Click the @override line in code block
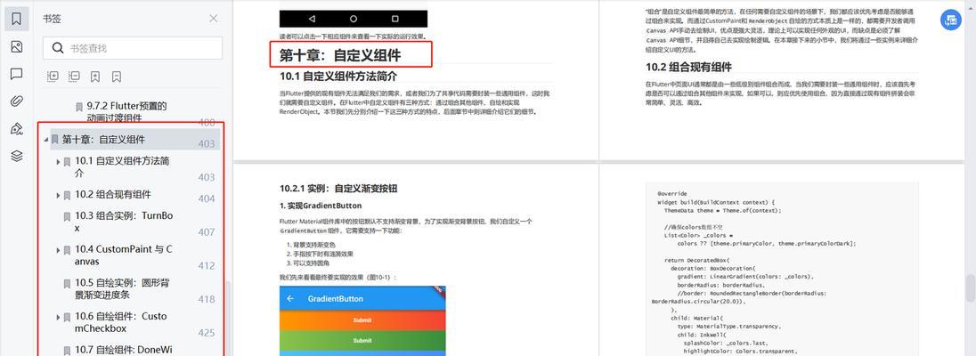 (672, 193)
